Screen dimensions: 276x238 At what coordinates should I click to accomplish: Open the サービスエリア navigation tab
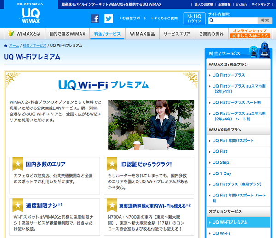tap(177, 34)
